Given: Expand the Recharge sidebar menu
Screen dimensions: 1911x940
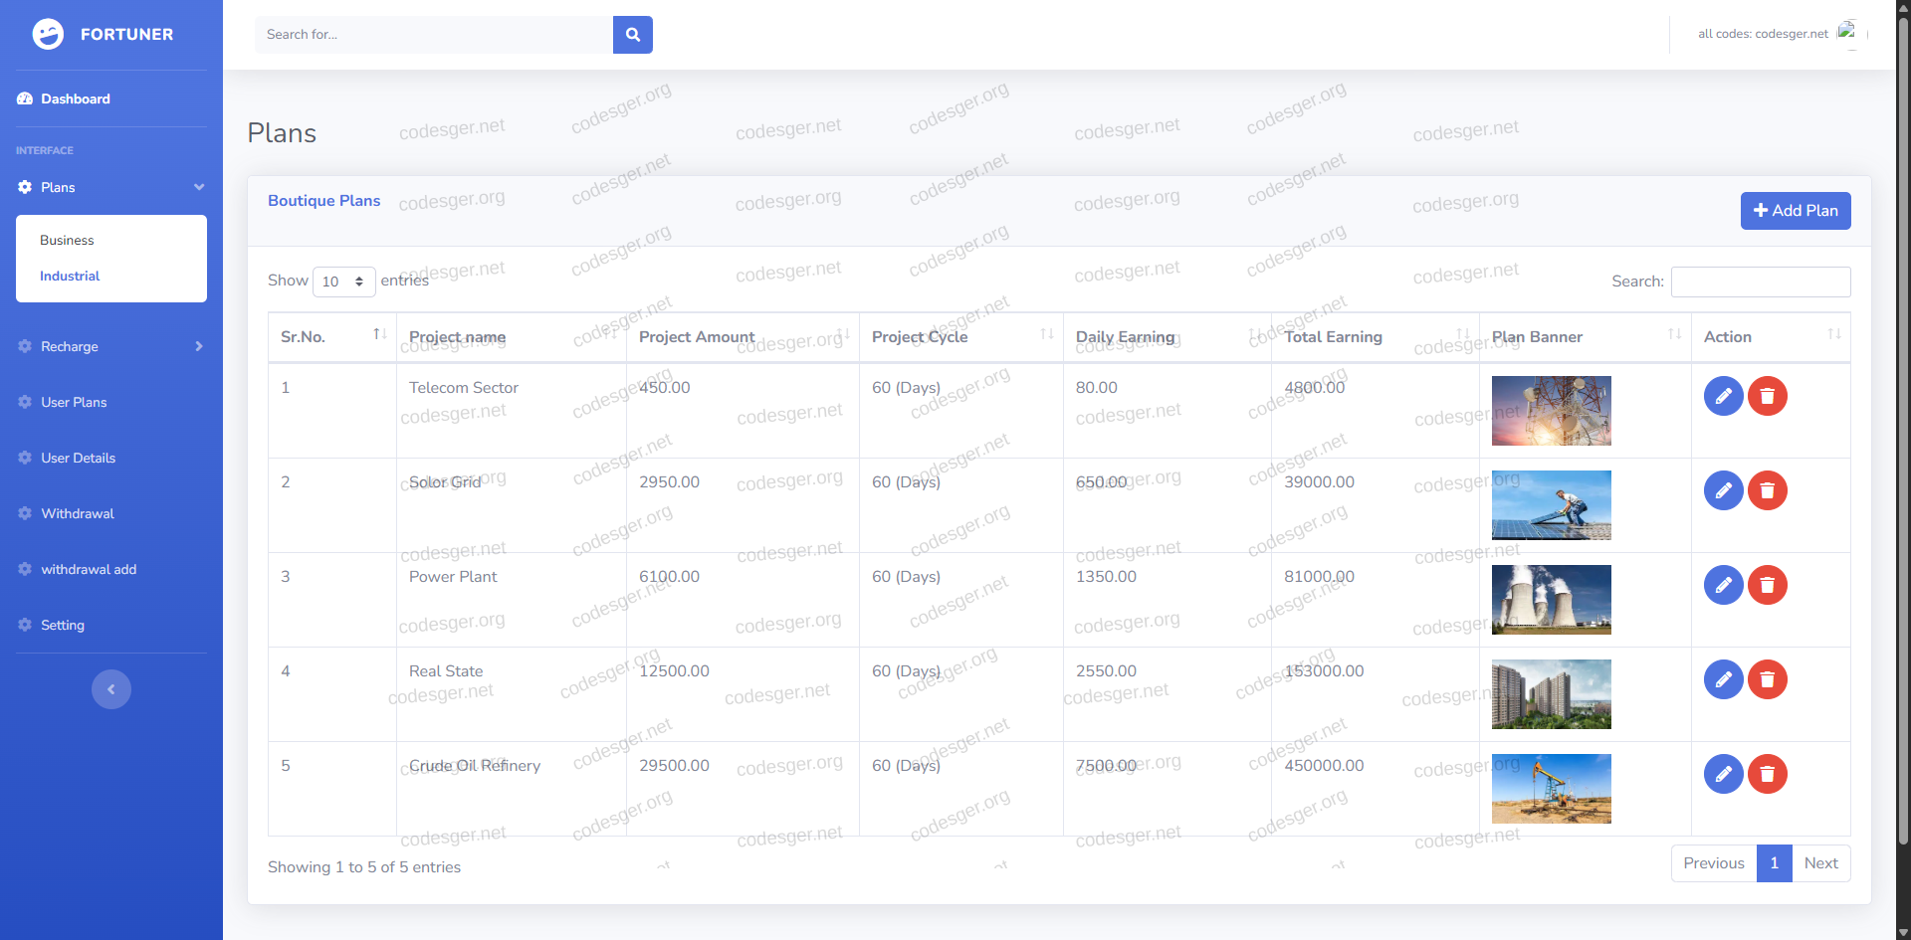Looking at the screenshot, I should (x=111, y=346).
